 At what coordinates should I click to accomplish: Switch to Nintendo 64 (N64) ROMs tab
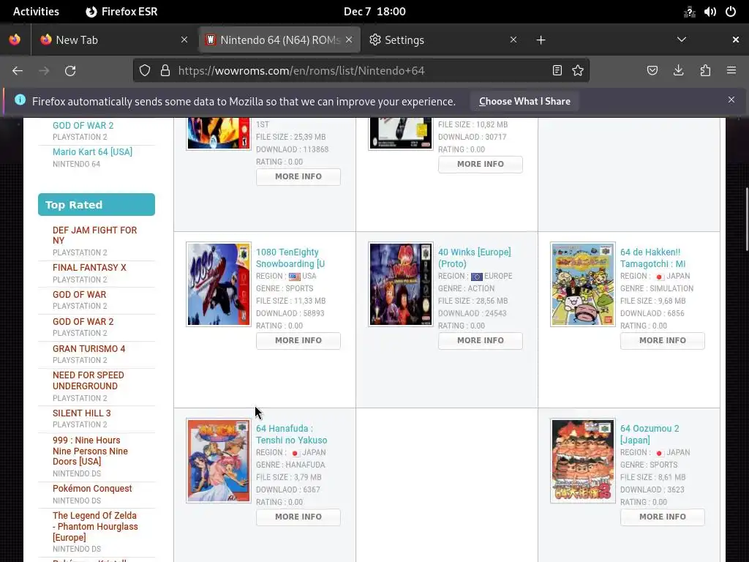[279, 40]
